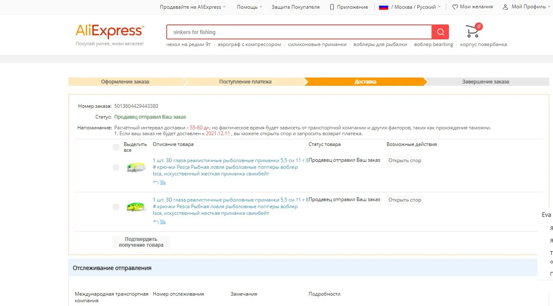
Task: Open the mobile app link with phone icon
Action: point(349,7)
